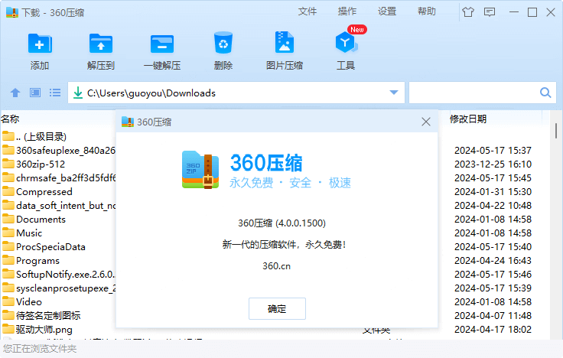563x358 pixels.
Task: Open the 文件 (File) menu
Action: click(308, 11)
